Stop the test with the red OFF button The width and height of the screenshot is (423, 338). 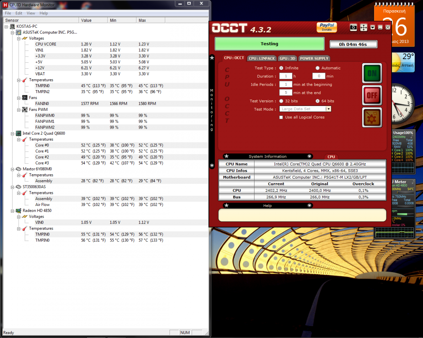point(372,95)
